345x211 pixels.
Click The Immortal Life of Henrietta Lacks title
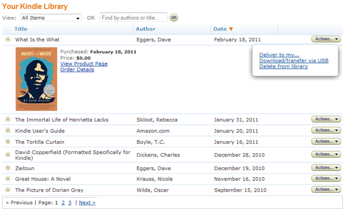pos(62,120)
